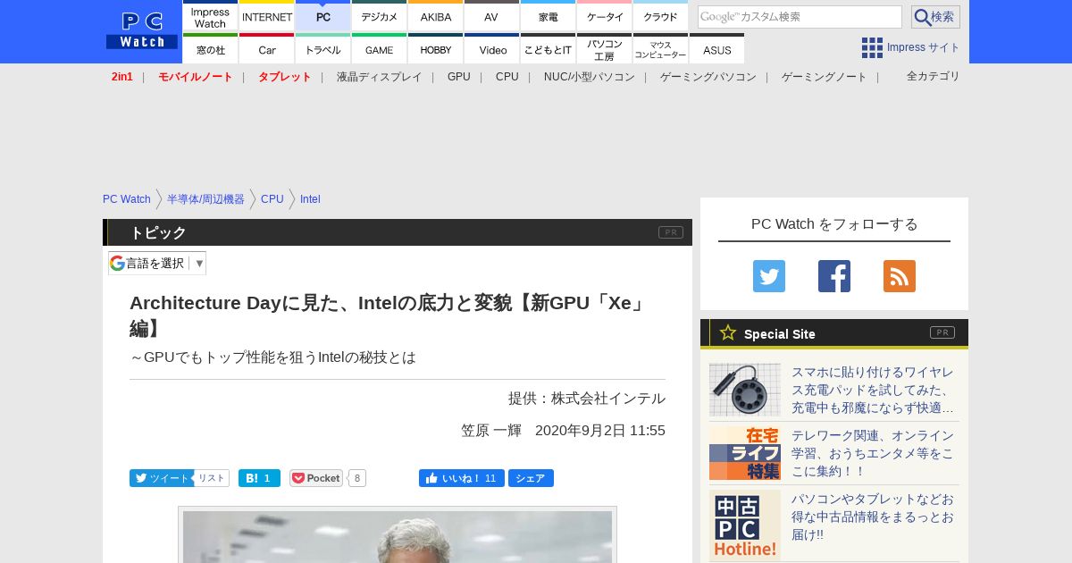Open the ゲーミングパソコン category link
The image size is (1072, 563).
pyautogui.click(x=708, y=77)
